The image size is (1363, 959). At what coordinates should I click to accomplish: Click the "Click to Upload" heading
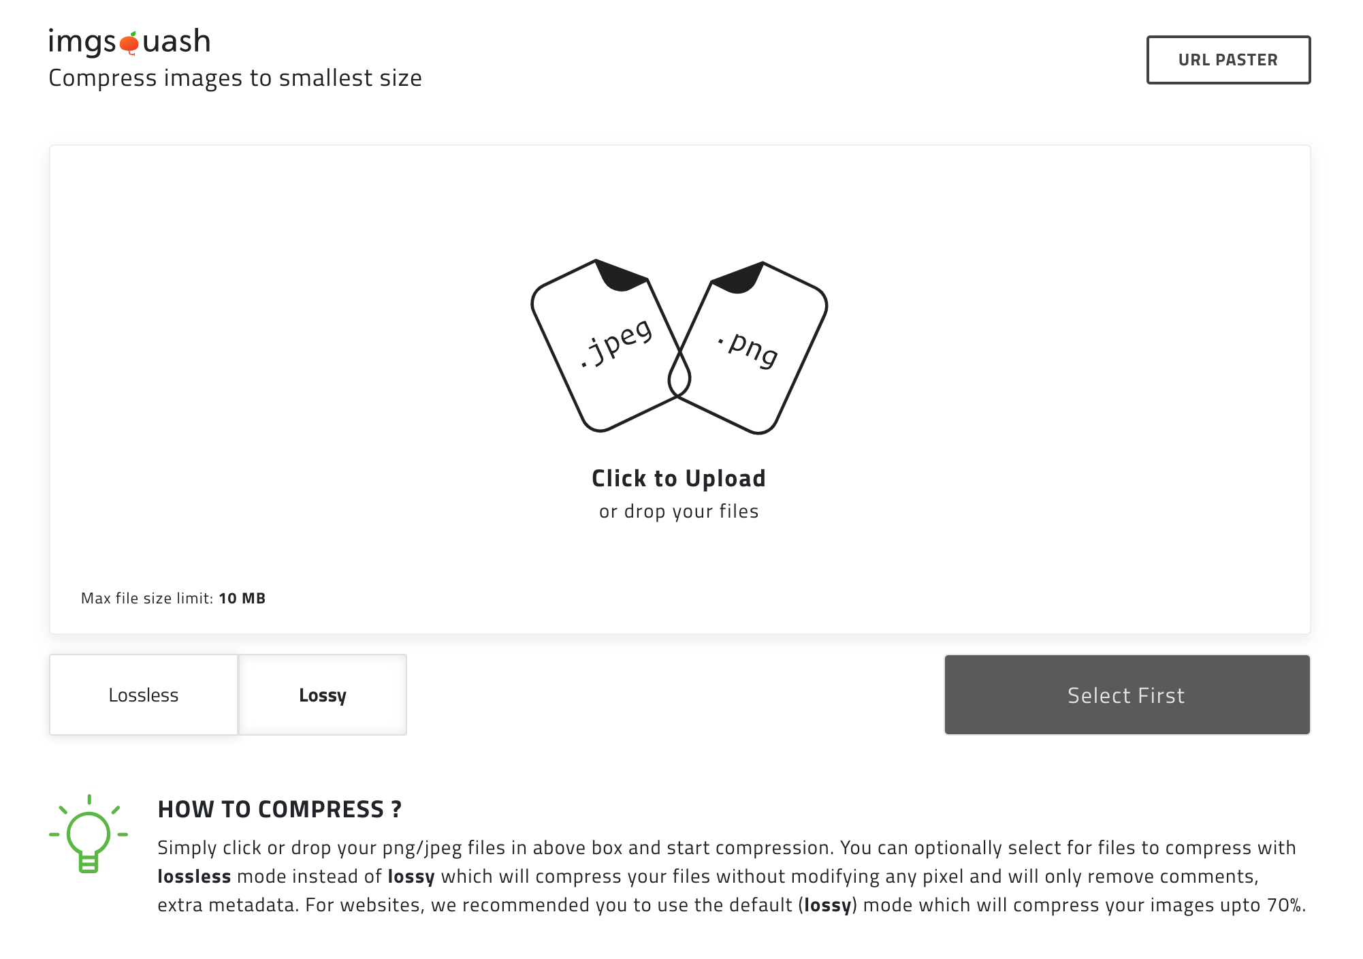[679, 478]
